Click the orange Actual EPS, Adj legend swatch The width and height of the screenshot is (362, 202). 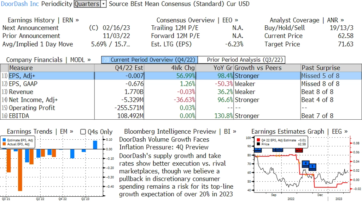[4, 144]
